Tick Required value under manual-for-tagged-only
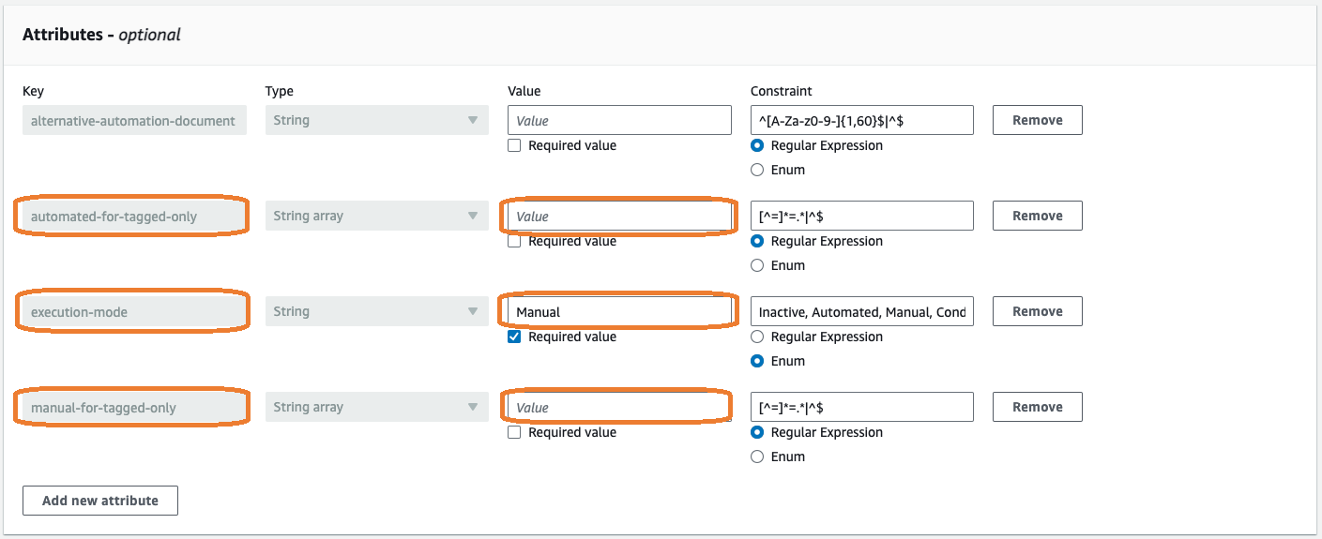Screen dimensions: 1322x539 (x=514, y=432)
